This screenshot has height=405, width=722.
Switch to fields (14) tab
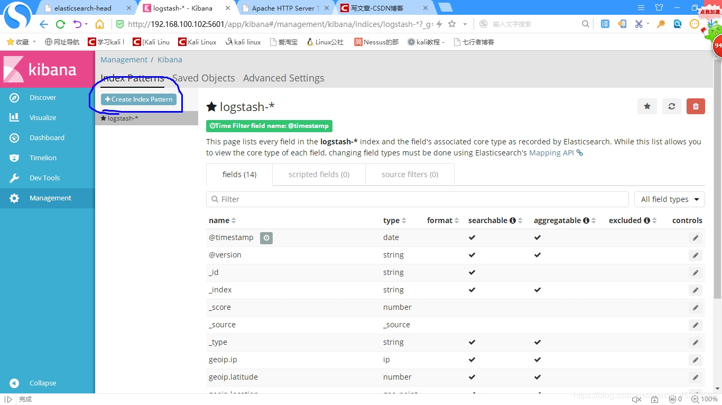[x=239, y=174]
